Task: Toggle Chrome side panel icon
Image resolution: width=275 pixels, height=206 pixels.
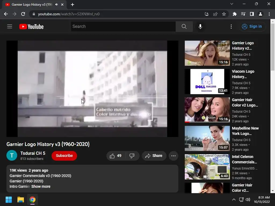Action: (x=252, y=14)
